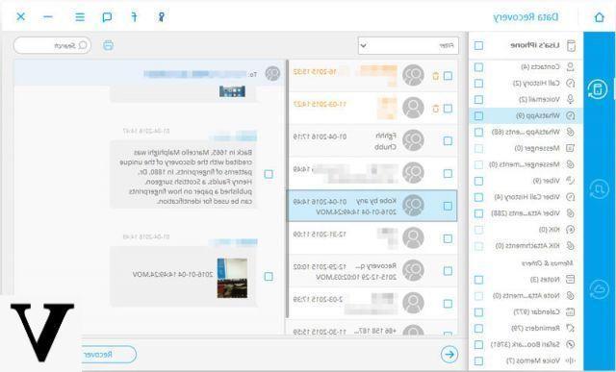The image size is (616, 372).
Task: Click the printer icon beside search
Action: [x=108, y=45]
